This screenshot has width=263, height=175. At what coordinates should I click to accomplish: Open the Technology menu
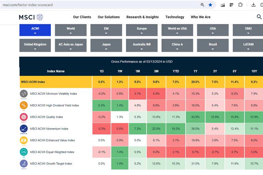(x=175, y=17)
